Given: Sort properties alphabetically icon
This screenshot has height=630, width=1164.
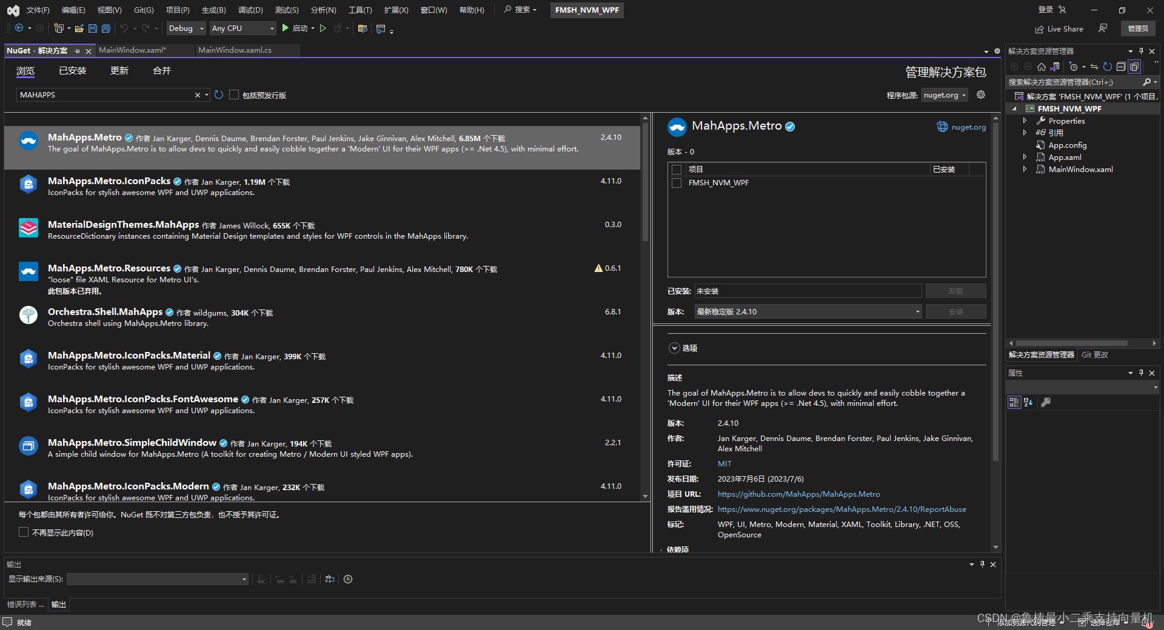Looking at the screenshot, I should pos(1028,402).
